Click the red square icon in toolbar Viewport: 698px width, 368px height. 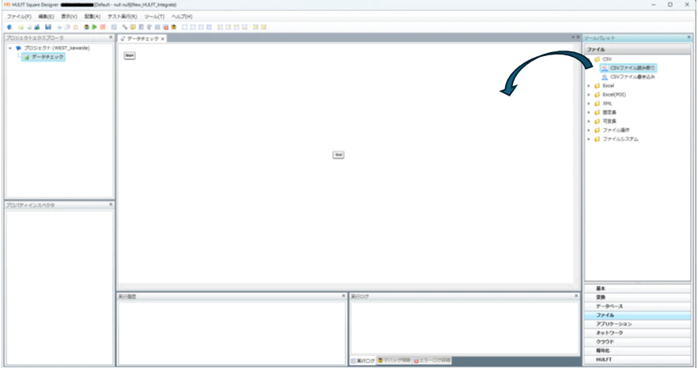coord(165,27)
